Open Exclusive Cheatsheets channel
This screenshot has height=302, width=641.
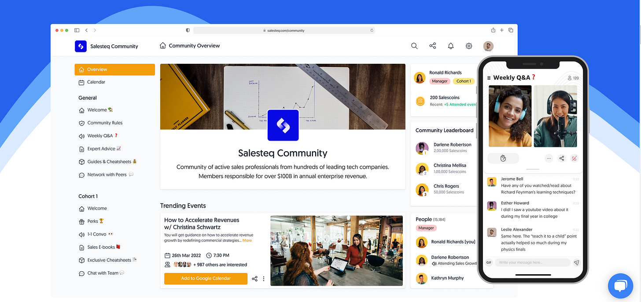tap(108, 260)
